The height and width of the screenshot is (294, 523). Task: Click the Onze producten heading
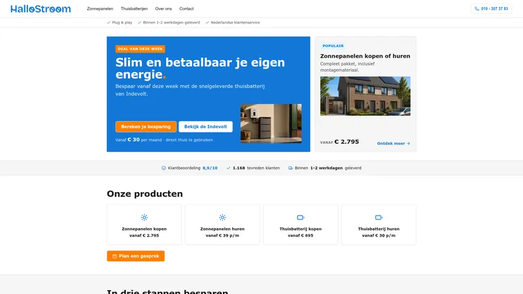144,193
